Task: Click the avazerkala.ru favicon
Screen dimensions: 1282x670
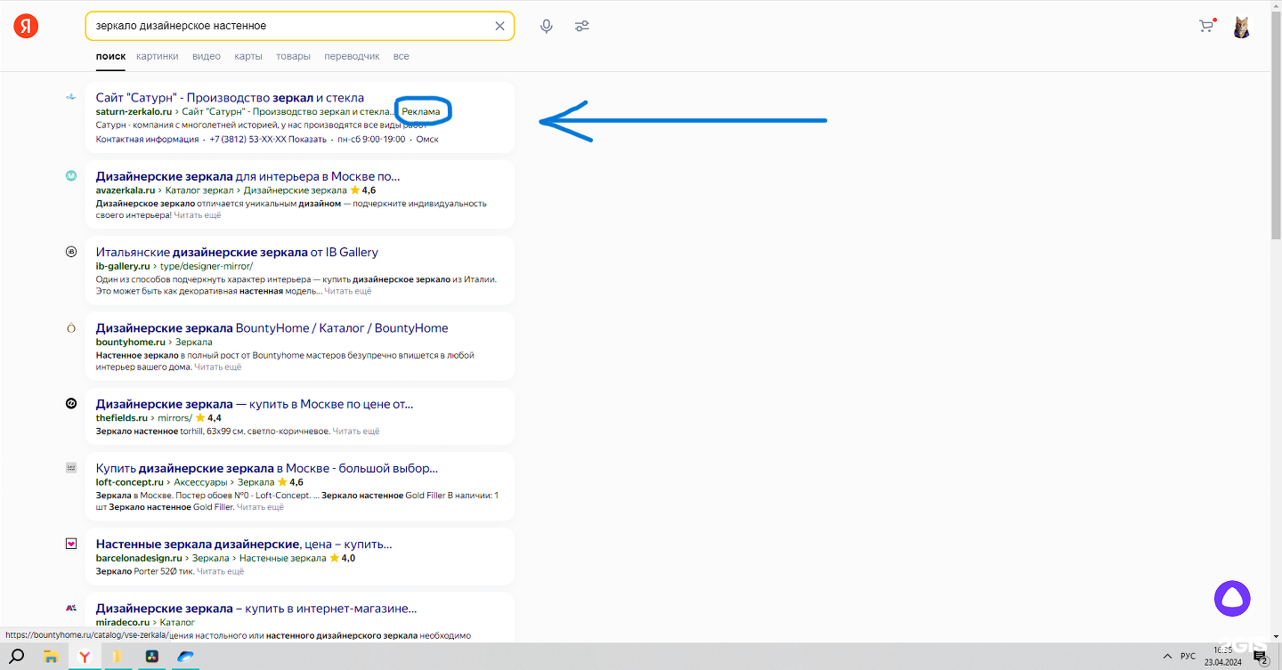Action: click(x=71, y=176)
